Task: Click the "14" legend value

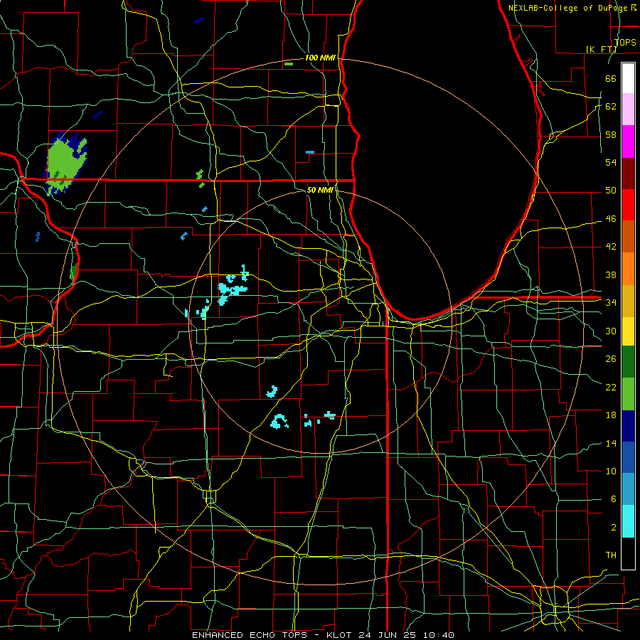Action: [611, 443]
